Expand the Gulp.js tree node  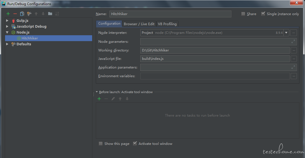7,20
